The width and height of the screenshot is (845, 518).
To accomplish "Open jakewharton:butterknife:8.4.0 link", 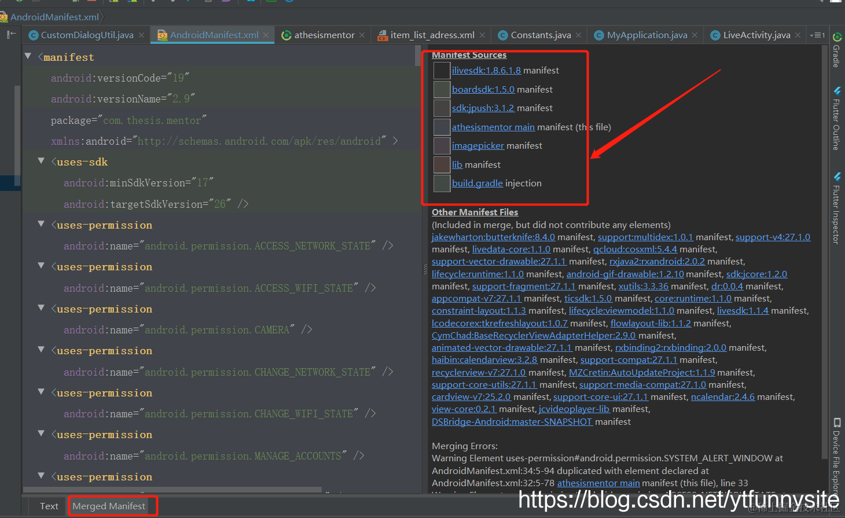I will point(493,237).
